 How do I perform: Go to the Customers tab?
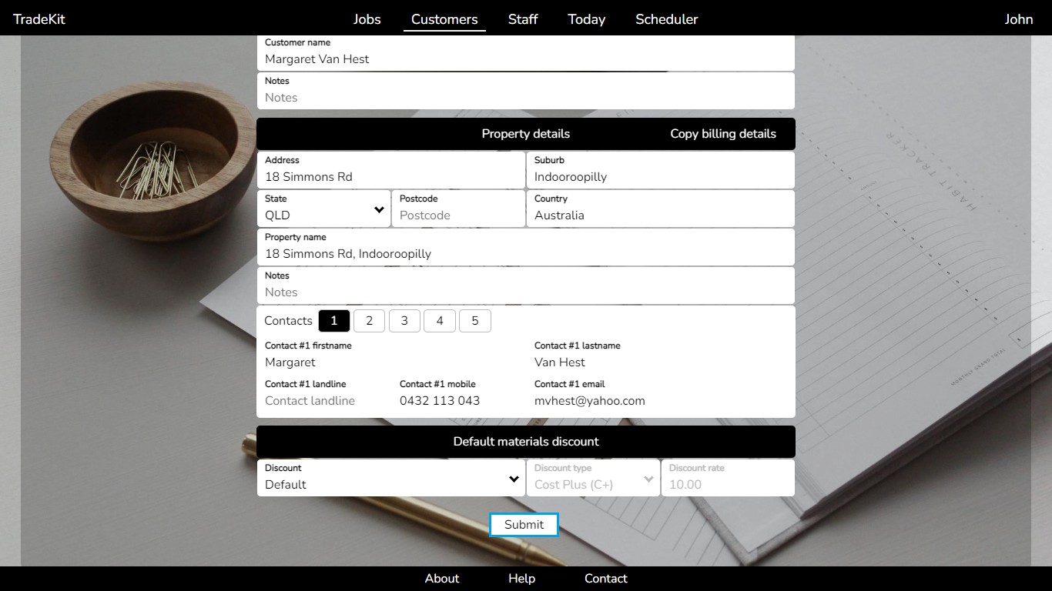[444, 19]
